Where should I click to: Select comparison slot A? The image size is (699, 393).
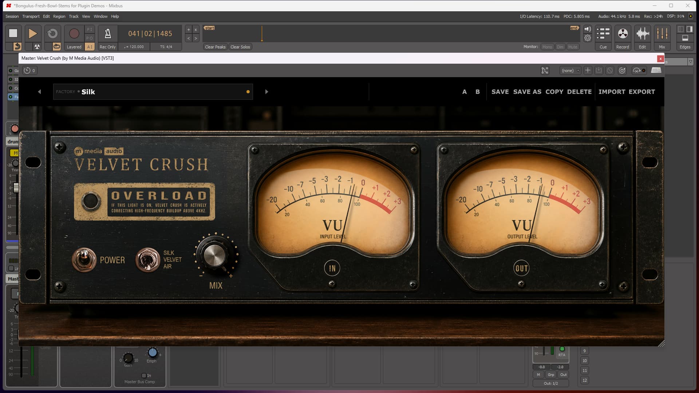(x=464, y=92)
